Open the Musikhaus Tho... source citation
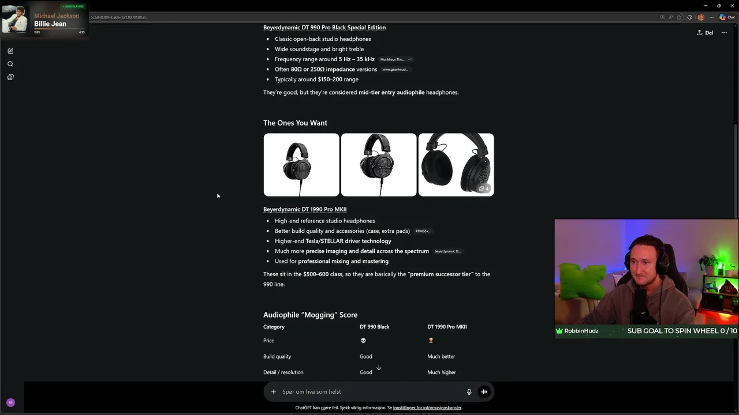 pyautogui.click(x=392, y=59)
